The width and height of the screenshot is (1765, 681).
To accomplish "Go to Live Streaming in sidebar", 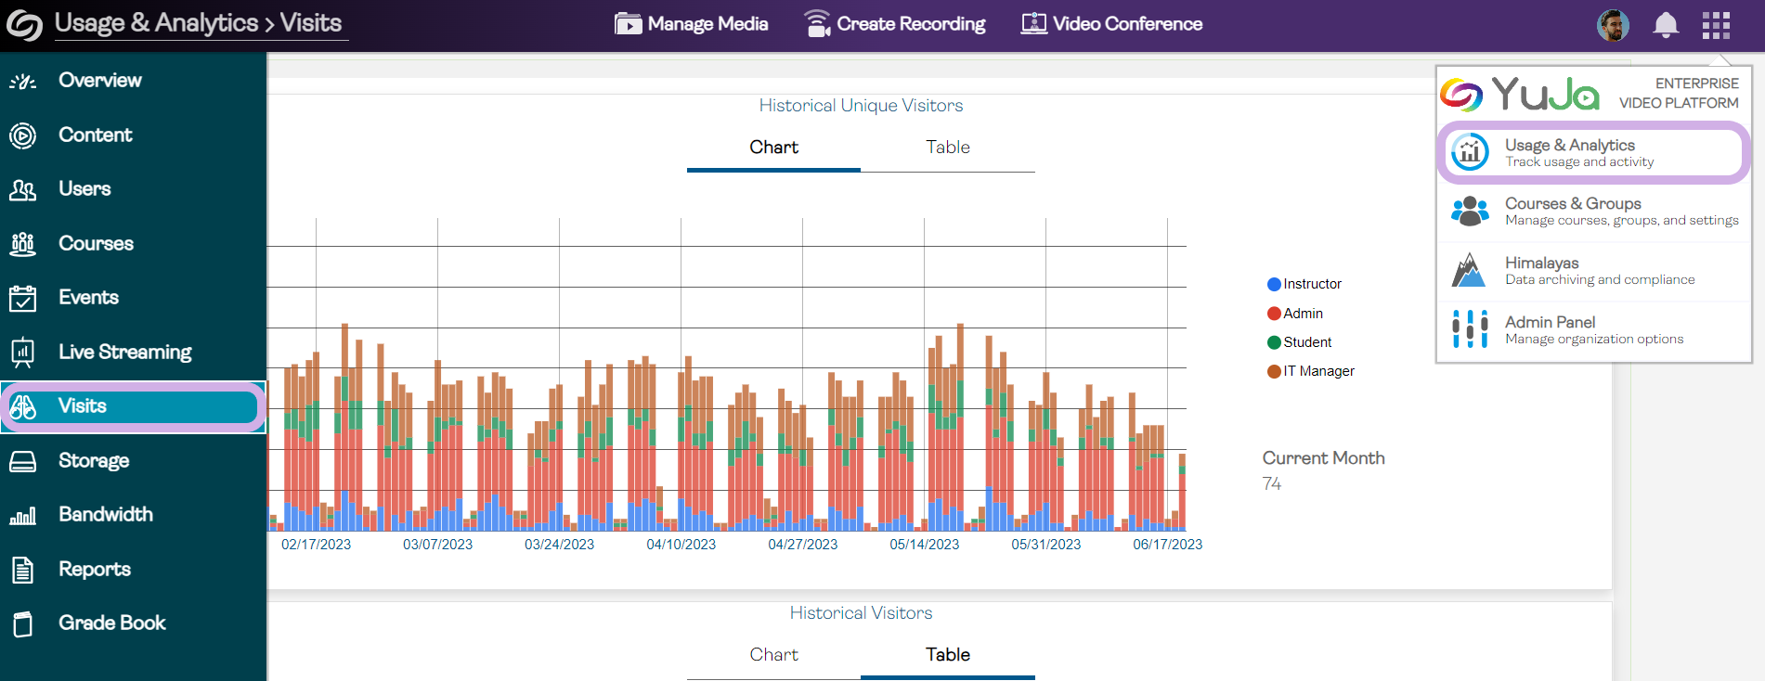I will (x=124, y=352).
